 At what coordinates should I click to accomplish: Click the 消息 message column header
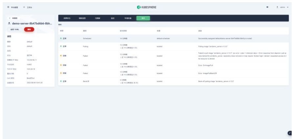click(200, 31)
